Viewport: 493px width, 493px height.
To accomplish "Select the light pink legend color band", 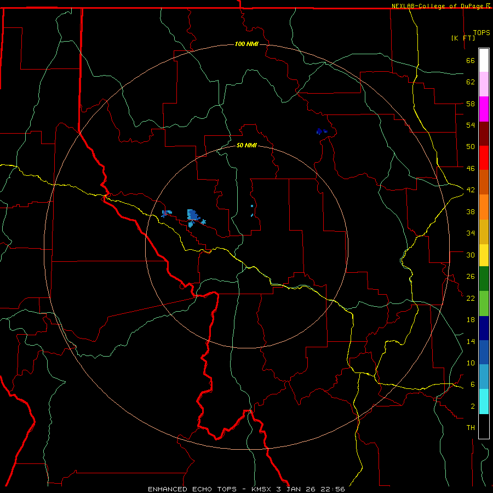I will click(x=484, y=84).
